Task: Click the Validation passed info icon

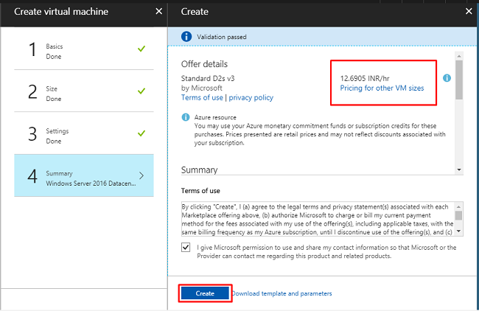Action: pos(186,36)
